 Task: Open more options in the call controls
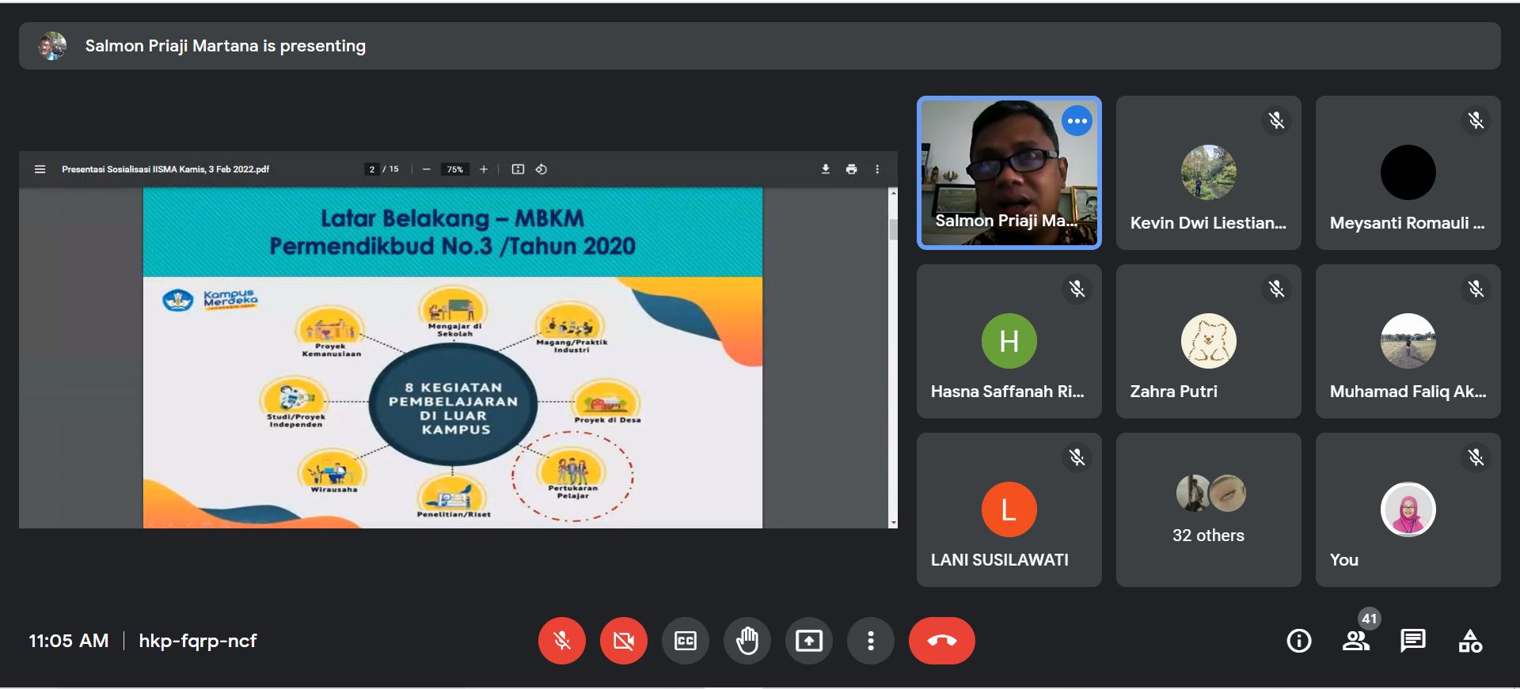click(x=870, y=641)
